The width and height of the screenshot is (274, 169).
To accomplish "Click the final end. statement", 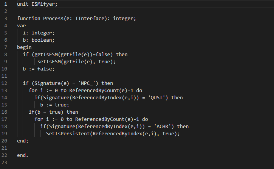I will pyautogui.click(x=23, y=155).
